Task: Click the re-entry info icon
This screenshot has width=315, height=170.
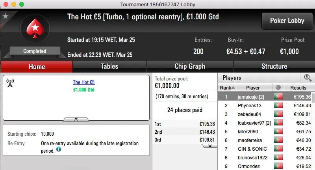Action: coord(59,150)
